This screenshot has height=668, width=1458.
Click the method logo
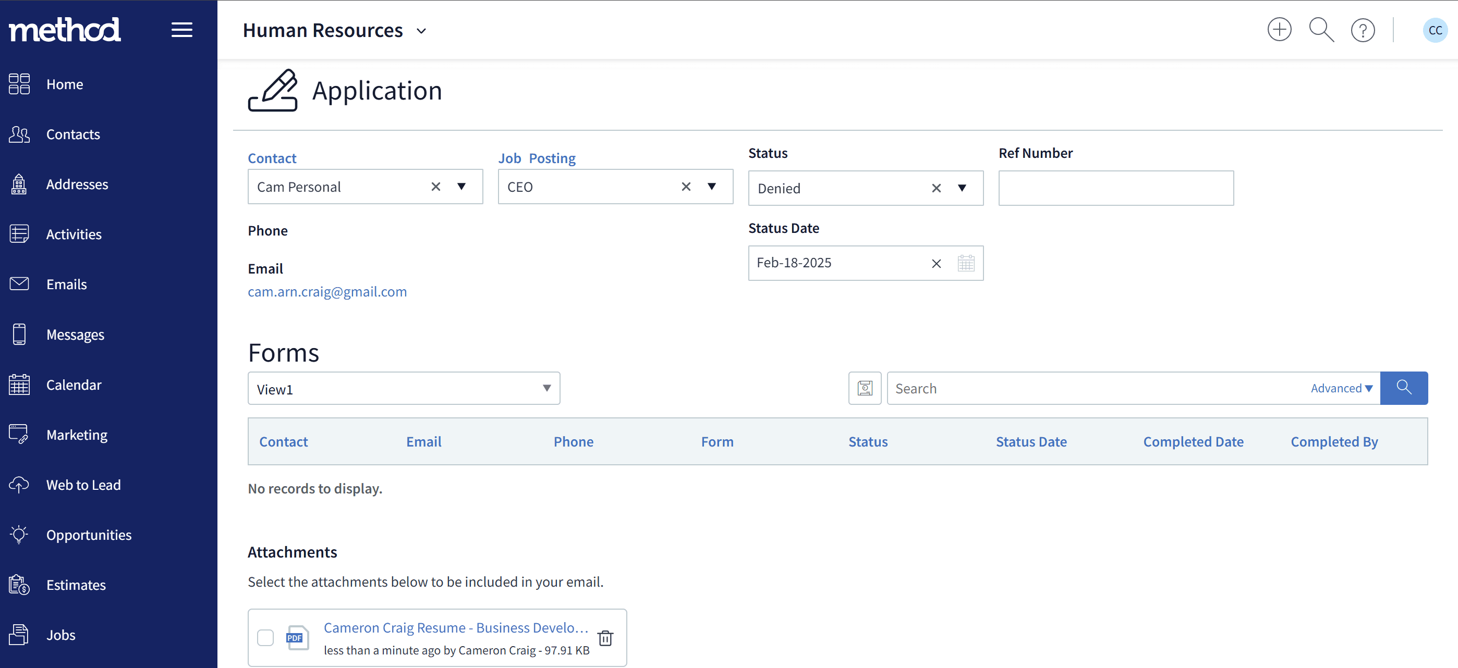pyautogui.click(x=65, y=29)
